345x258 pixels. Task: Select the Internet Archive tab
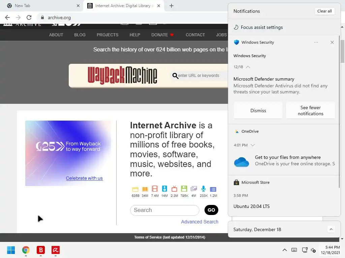[x=123, y=6]
